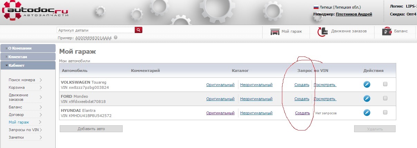Edit the Ford Mondeo entry pencil icon

point(367,98)
